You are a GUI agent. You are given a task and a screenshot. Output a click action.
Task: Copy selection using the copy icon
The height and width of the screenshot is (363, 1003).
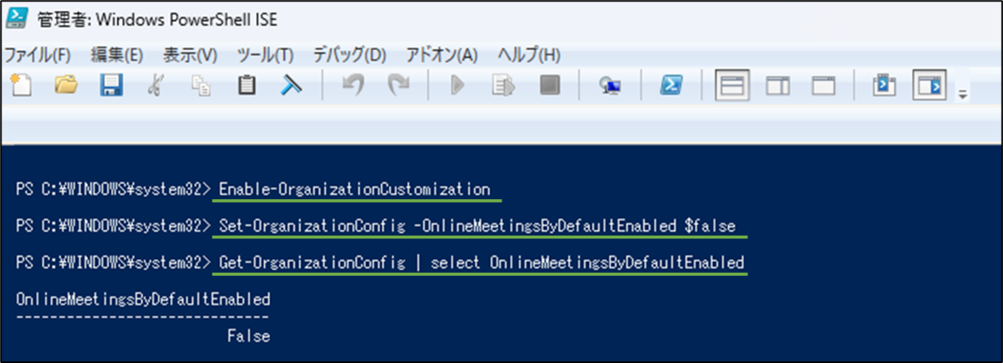click(201, 85)
